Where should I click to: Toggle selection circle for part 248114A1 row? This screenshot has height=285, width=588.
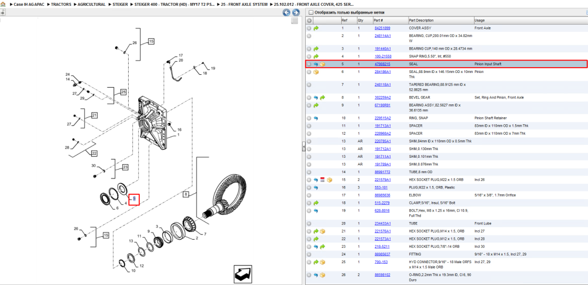pyautogui.click(x=309, y=36)
